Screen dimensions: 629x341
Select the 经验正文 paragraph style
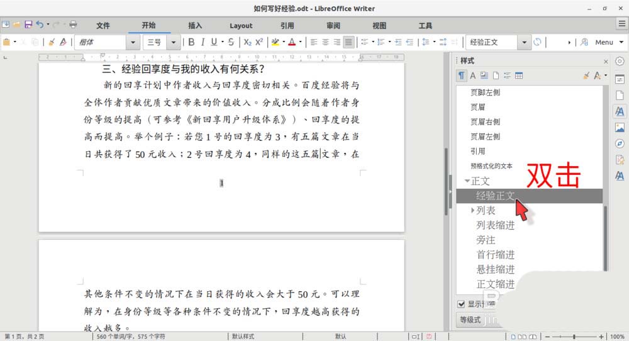[530, 196]
